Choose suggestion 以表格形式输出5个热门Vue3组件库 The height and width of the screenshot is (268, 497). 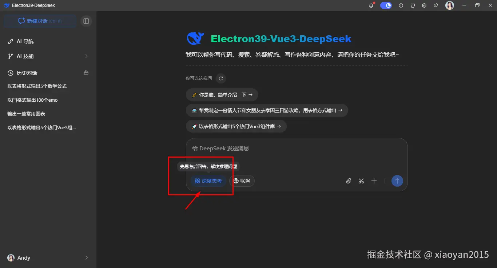(x=236, y=126)
